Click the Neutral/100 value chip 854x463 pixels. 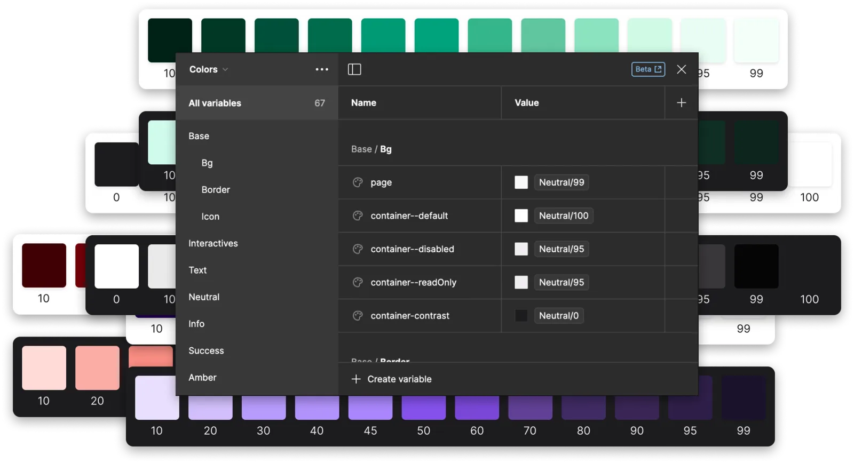coord(564,215)
